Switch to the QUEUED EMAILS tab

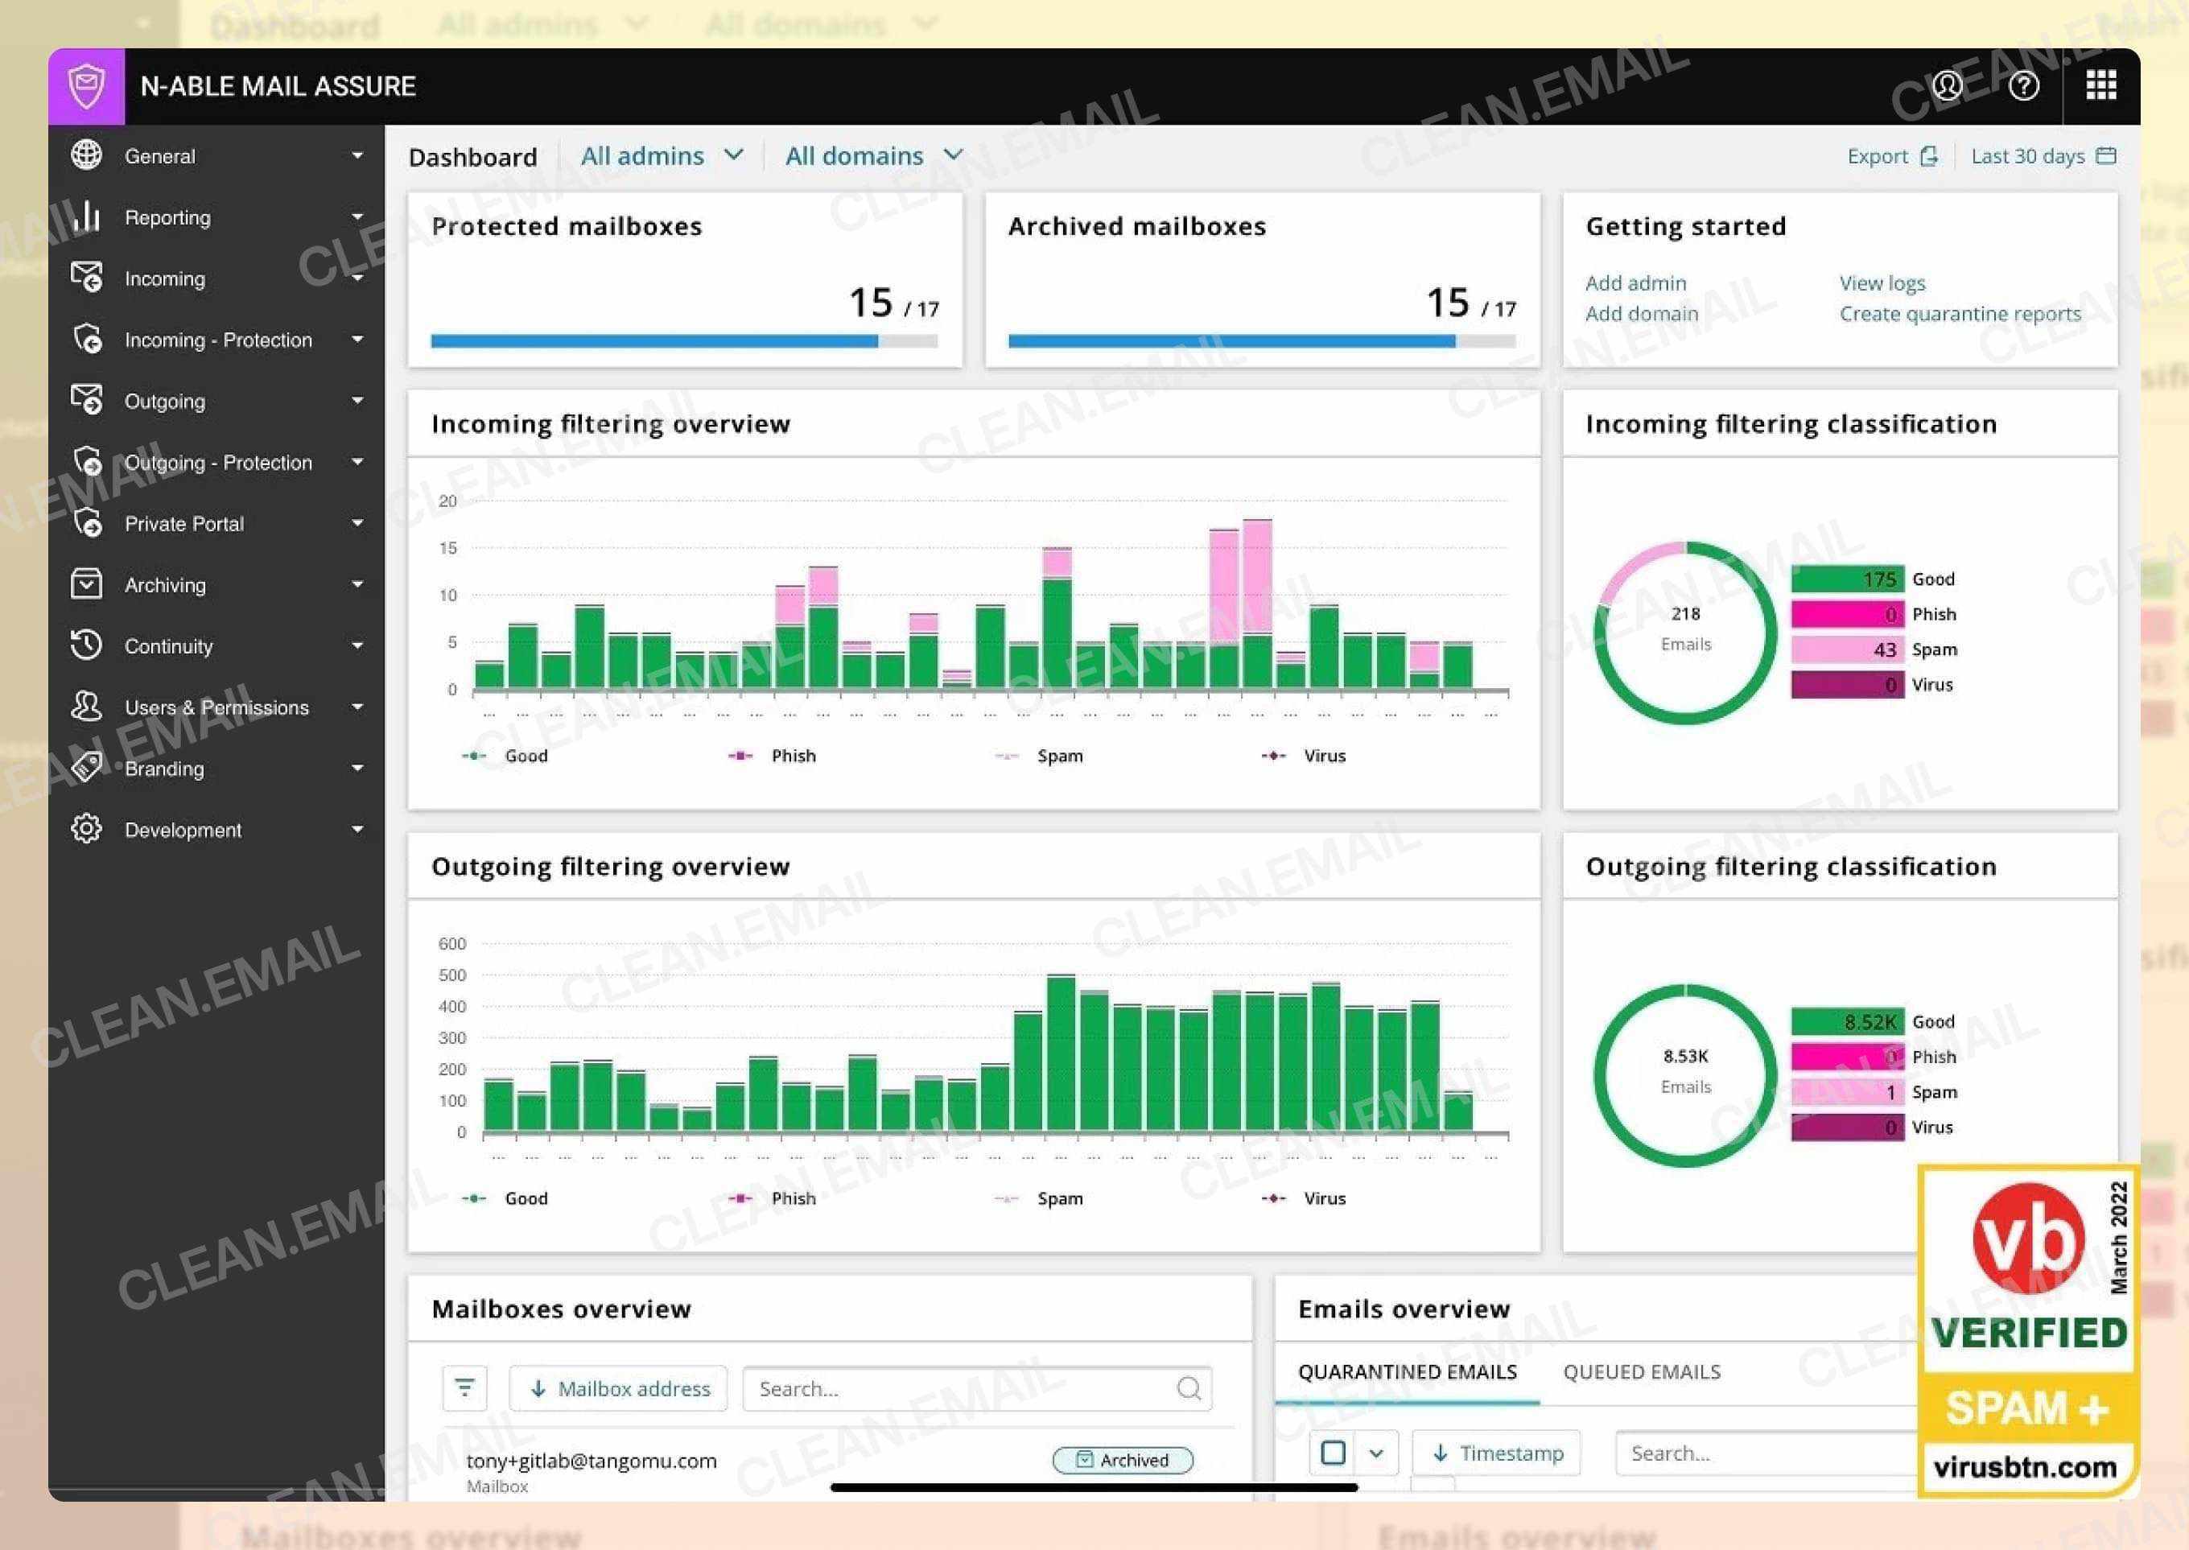pyautogui.click(x=1643, y=1371)
